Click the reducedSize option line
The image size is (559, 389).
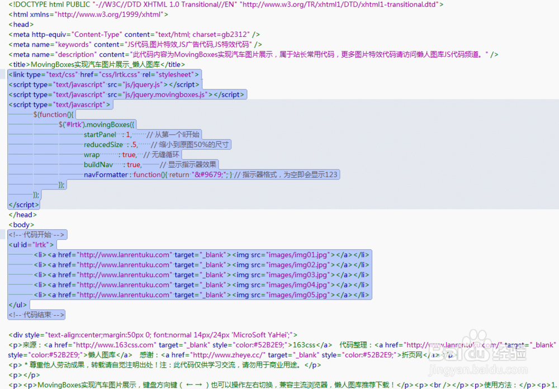click(x=156, y=144)
